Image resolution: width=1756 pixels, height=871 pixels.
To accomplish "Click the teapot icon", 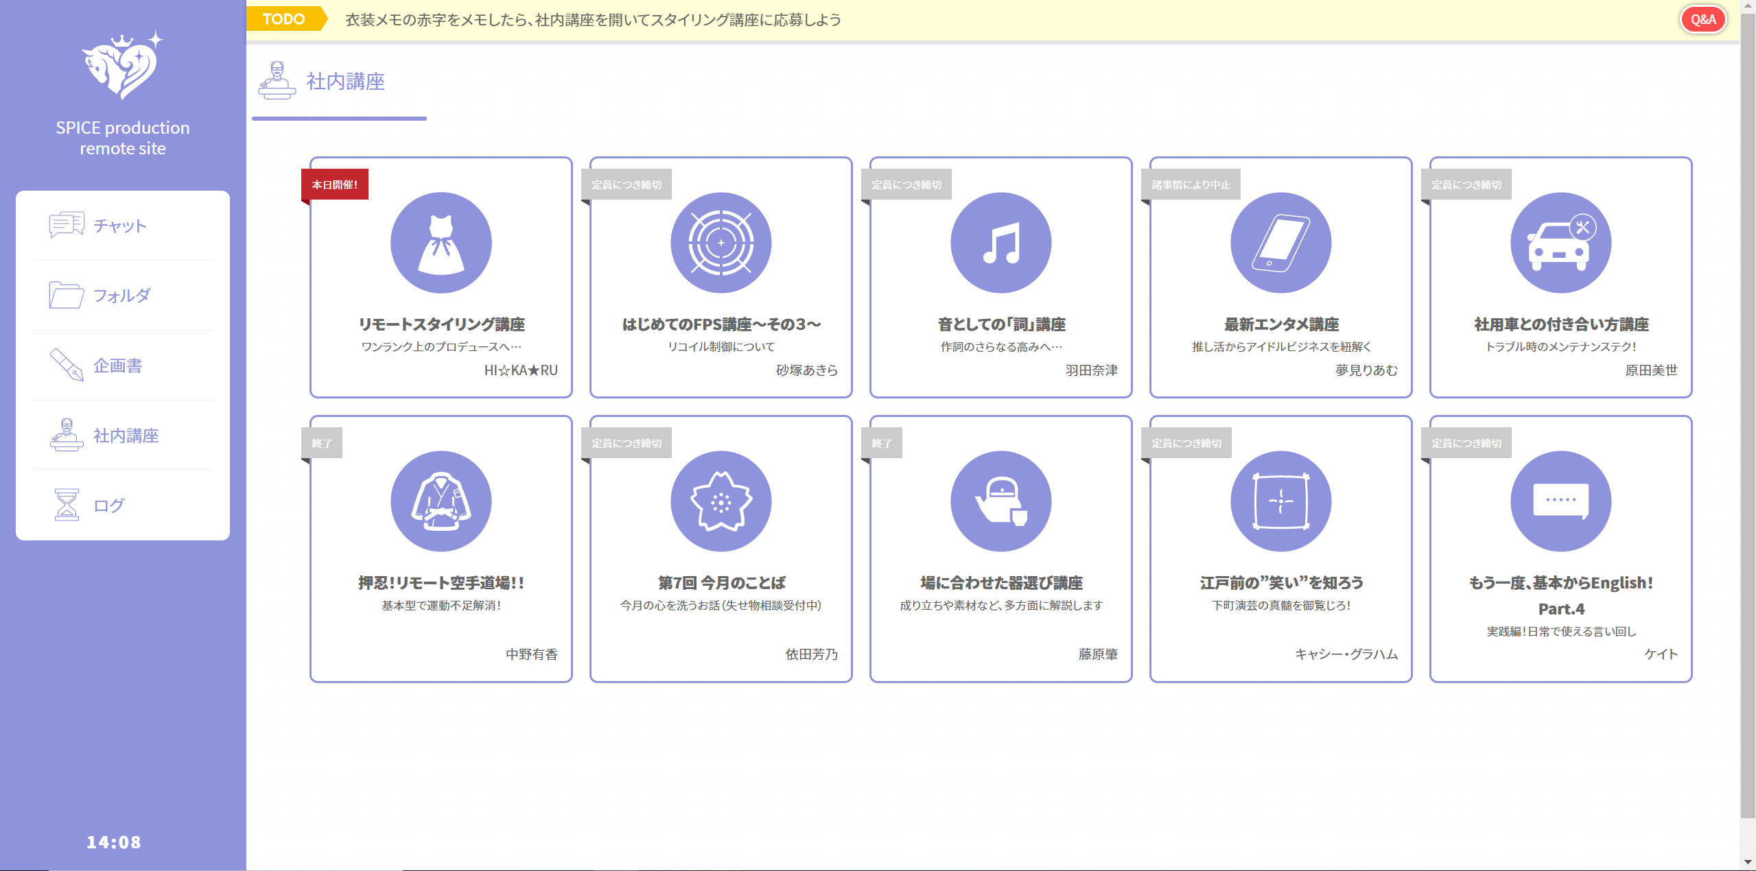I will coord(1000,501).
